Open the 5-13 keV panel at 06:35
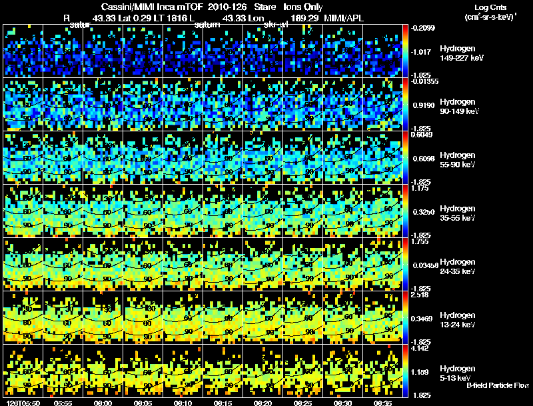The image size is (533, 406). coord(382,371)
